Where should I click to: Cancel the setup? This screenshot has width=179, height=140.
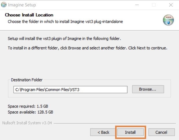tap(161, 132)
